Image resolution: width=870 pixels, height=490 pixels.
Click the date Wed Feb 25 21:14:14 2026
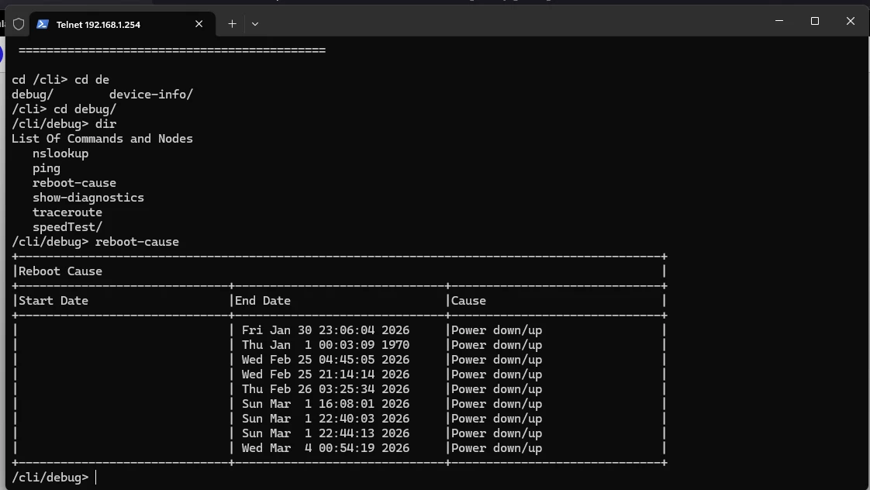pyautogui.click(x=325, y=374)
